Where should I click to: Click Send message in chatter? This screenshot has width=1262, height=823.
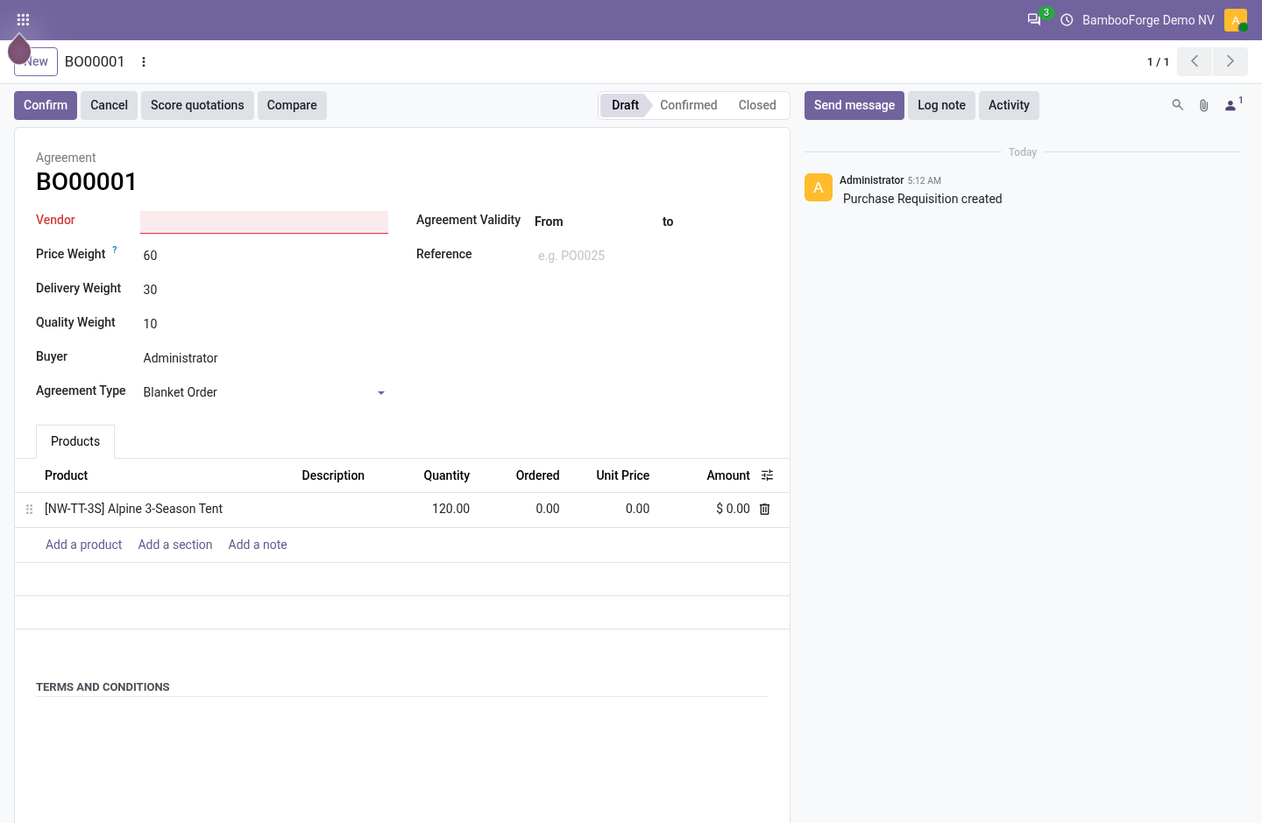(854, 105)
